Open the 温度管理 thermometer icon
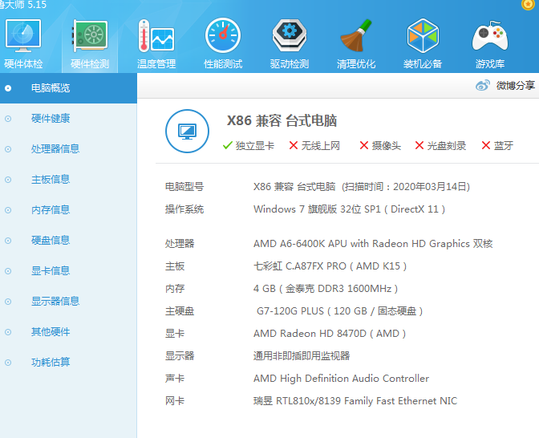This screenshot has height=438, width=539. pyautogui.click(x=156, y=36)
